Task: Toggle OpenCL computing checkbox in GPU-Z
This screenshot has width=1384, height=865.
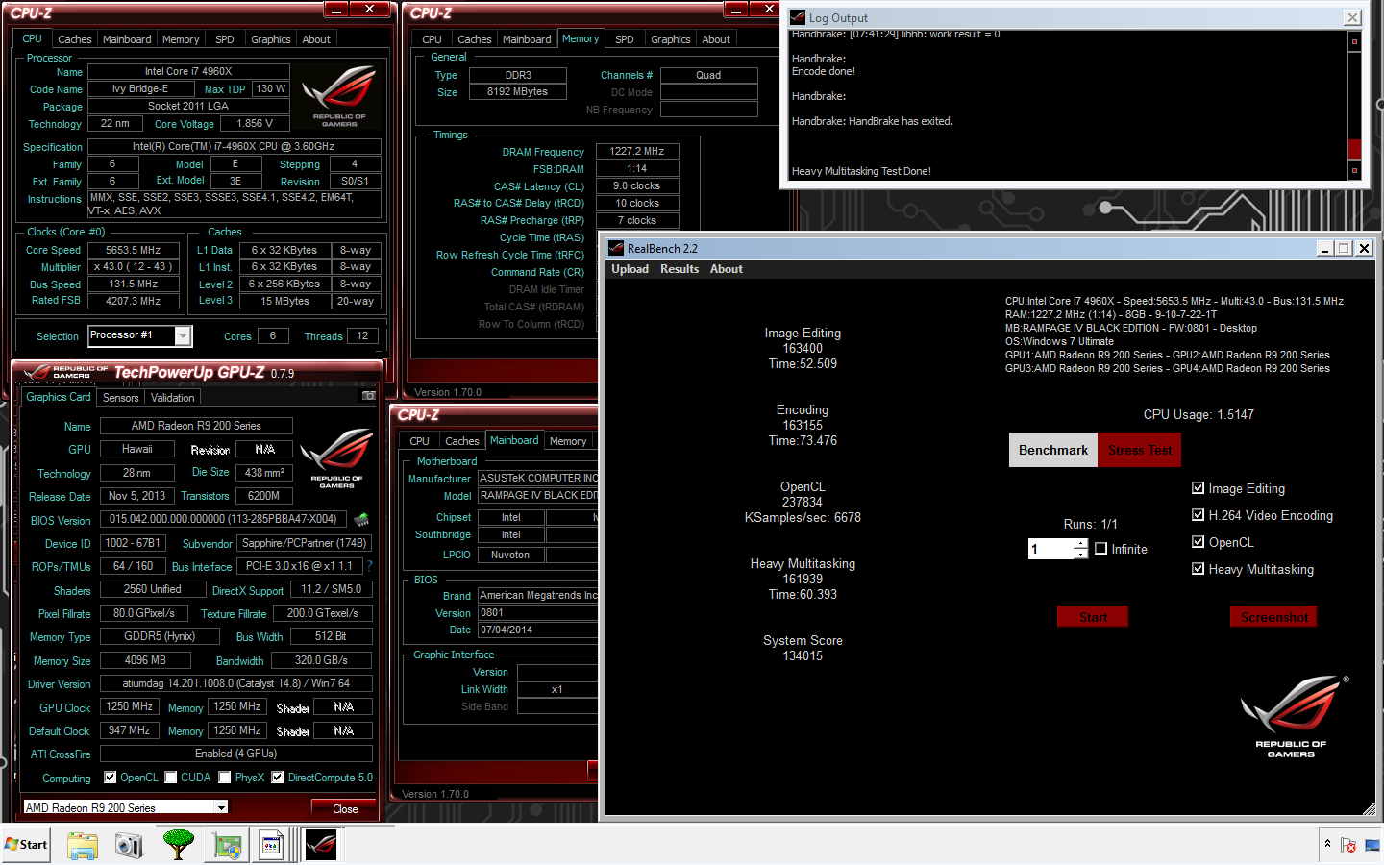Action: pyautogui.click(x=111, y=778)
